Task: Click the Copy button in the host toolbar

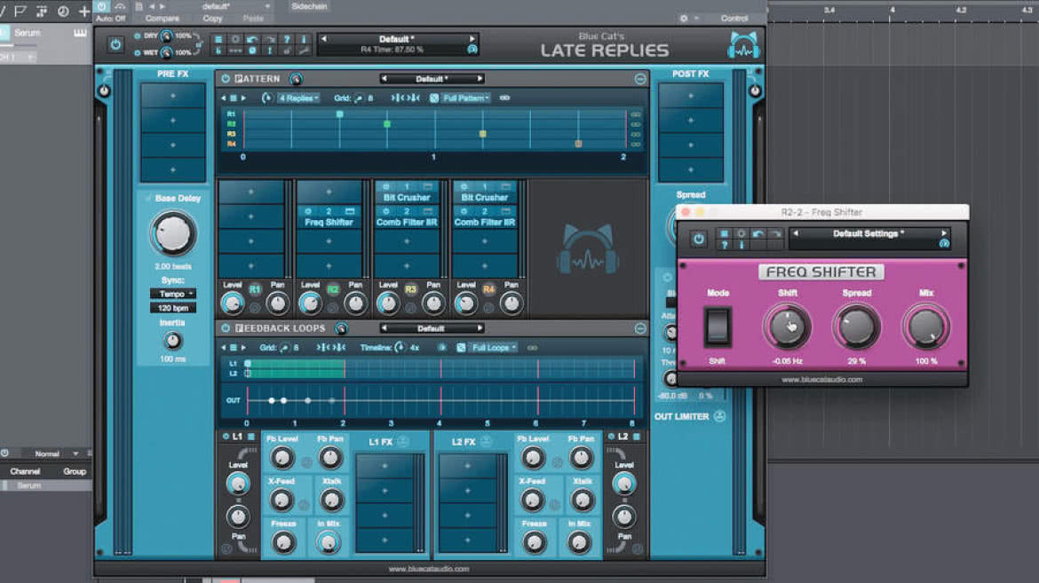Action: [212, 19]
